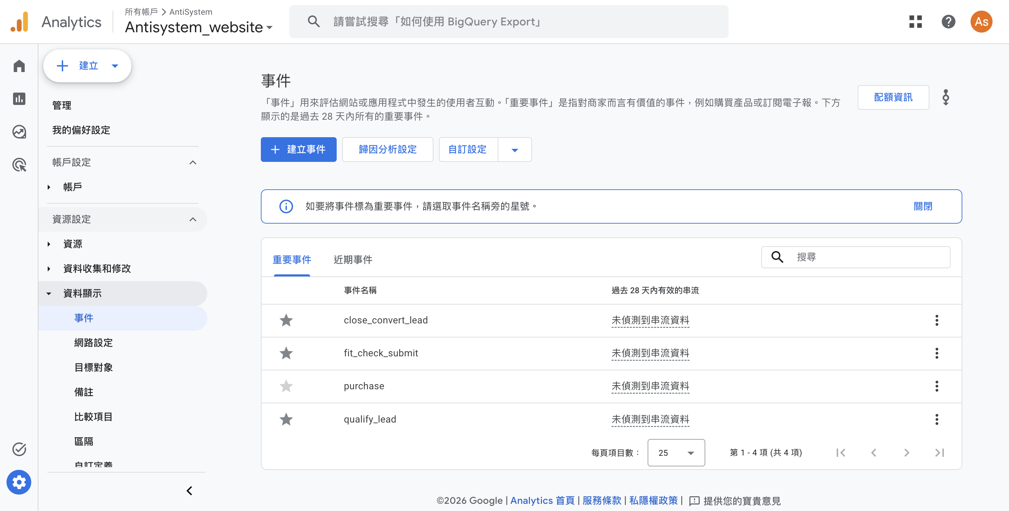Open the Google apps grid icon
The width and height of the screenshot is (1009, 511).
(x=915, y=22)
